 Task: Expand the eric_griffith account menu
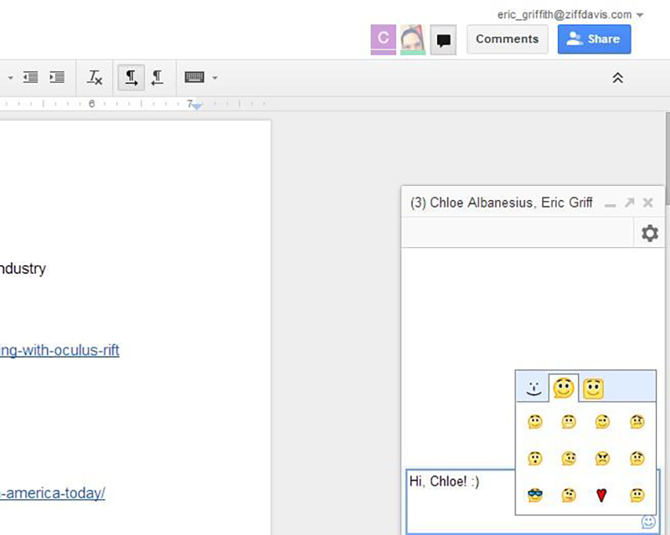pyautogui.click(x=640, y=15)
